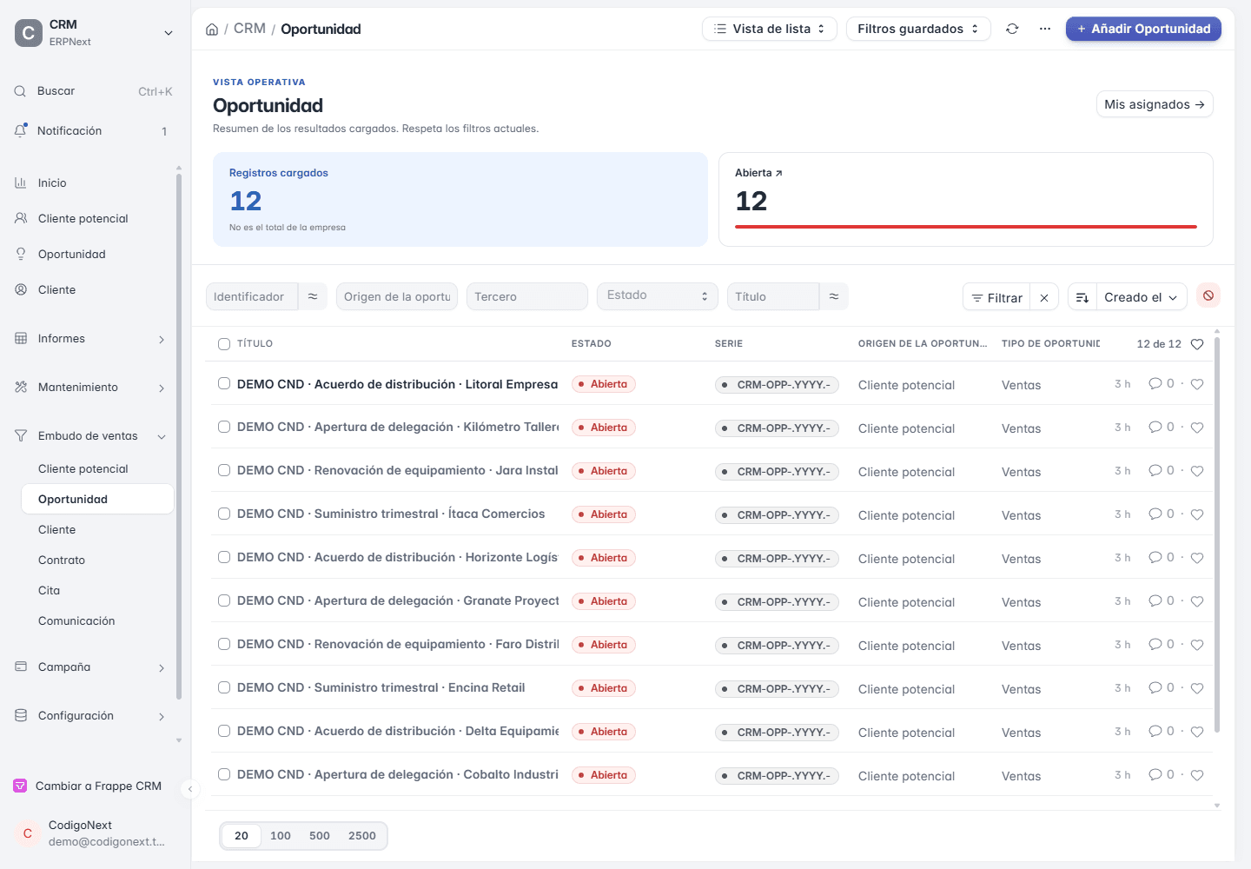This screenshot has width=1251, height=869.
Task: Toggle approximate match on Título filter
Action: click(x=834, y=296)
